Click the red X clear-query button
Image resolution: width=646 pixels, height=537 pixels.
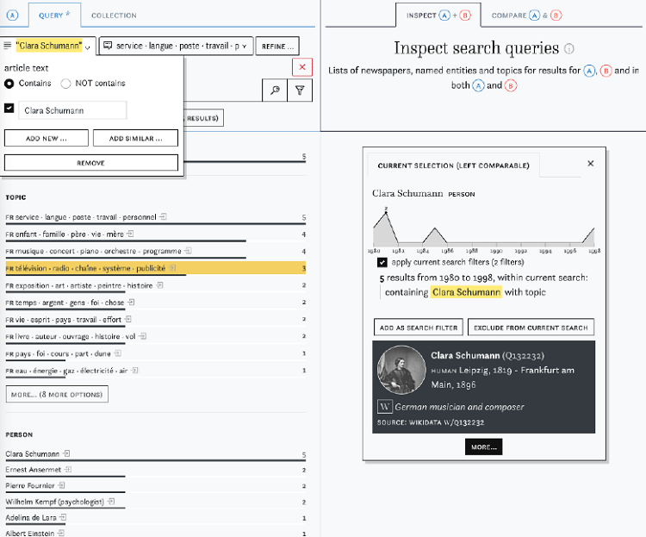point(302,67)
